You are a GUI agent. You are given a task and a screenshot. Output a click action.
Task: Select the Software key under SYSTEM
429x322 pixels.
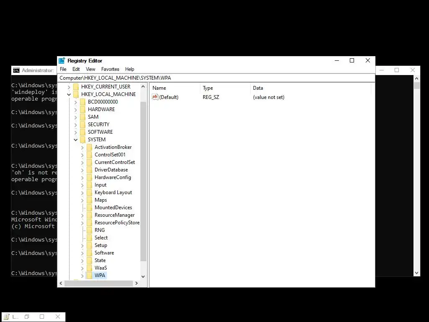coord(104,253)
